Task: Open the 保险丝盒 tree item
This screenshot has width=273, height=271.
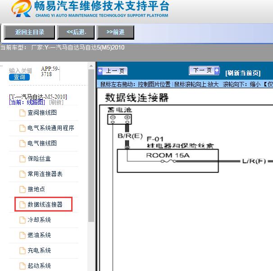Action: [39, 158]
